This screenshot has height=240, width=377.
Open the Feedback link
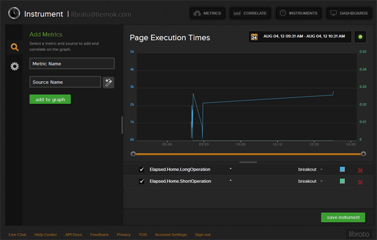(99, 234)
